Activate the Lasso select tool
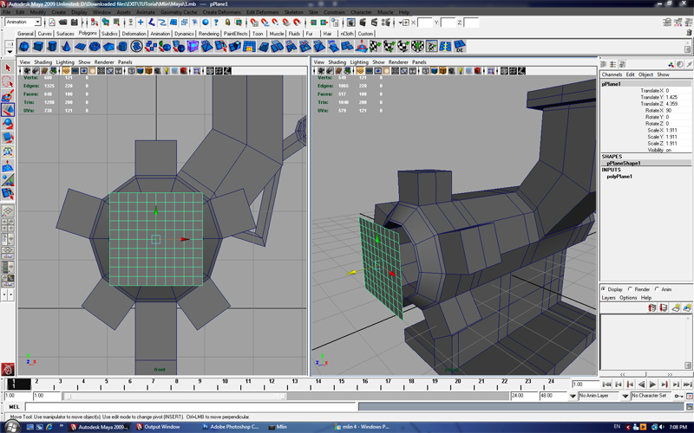This screenshot has height=433, width=694. pyautogui.click(x=7, y=82)
